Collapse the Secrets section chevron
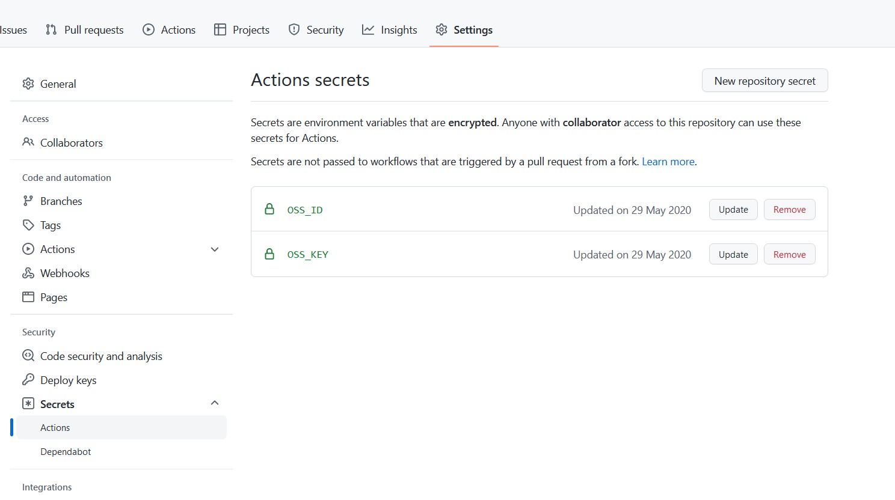 pyautogui.click(x=215, y=403)
